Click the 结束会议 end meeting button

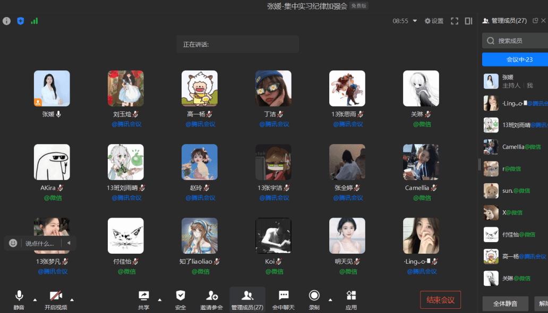click(440, 300)
